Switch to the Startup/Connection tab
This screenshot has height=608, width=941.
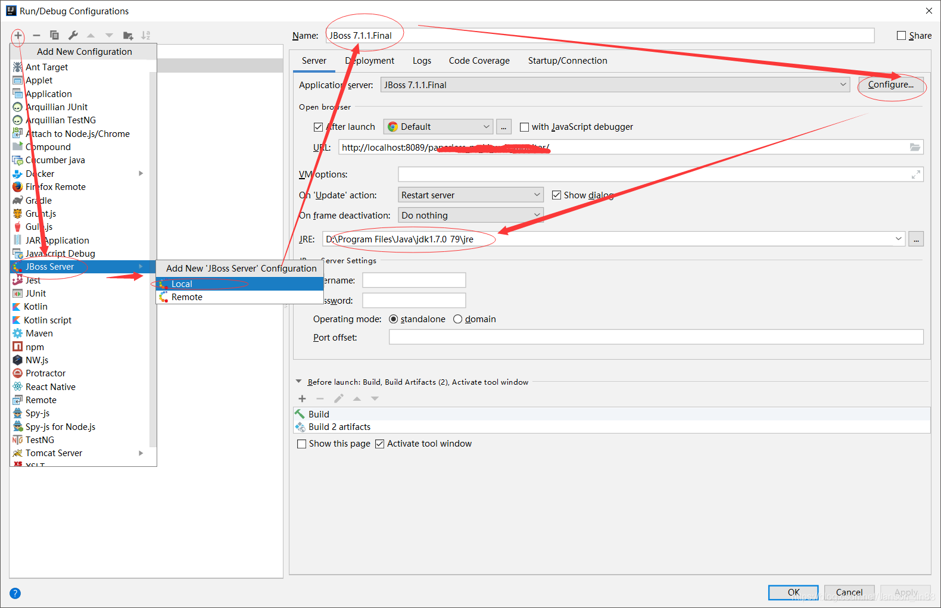(x=568, y=61)
